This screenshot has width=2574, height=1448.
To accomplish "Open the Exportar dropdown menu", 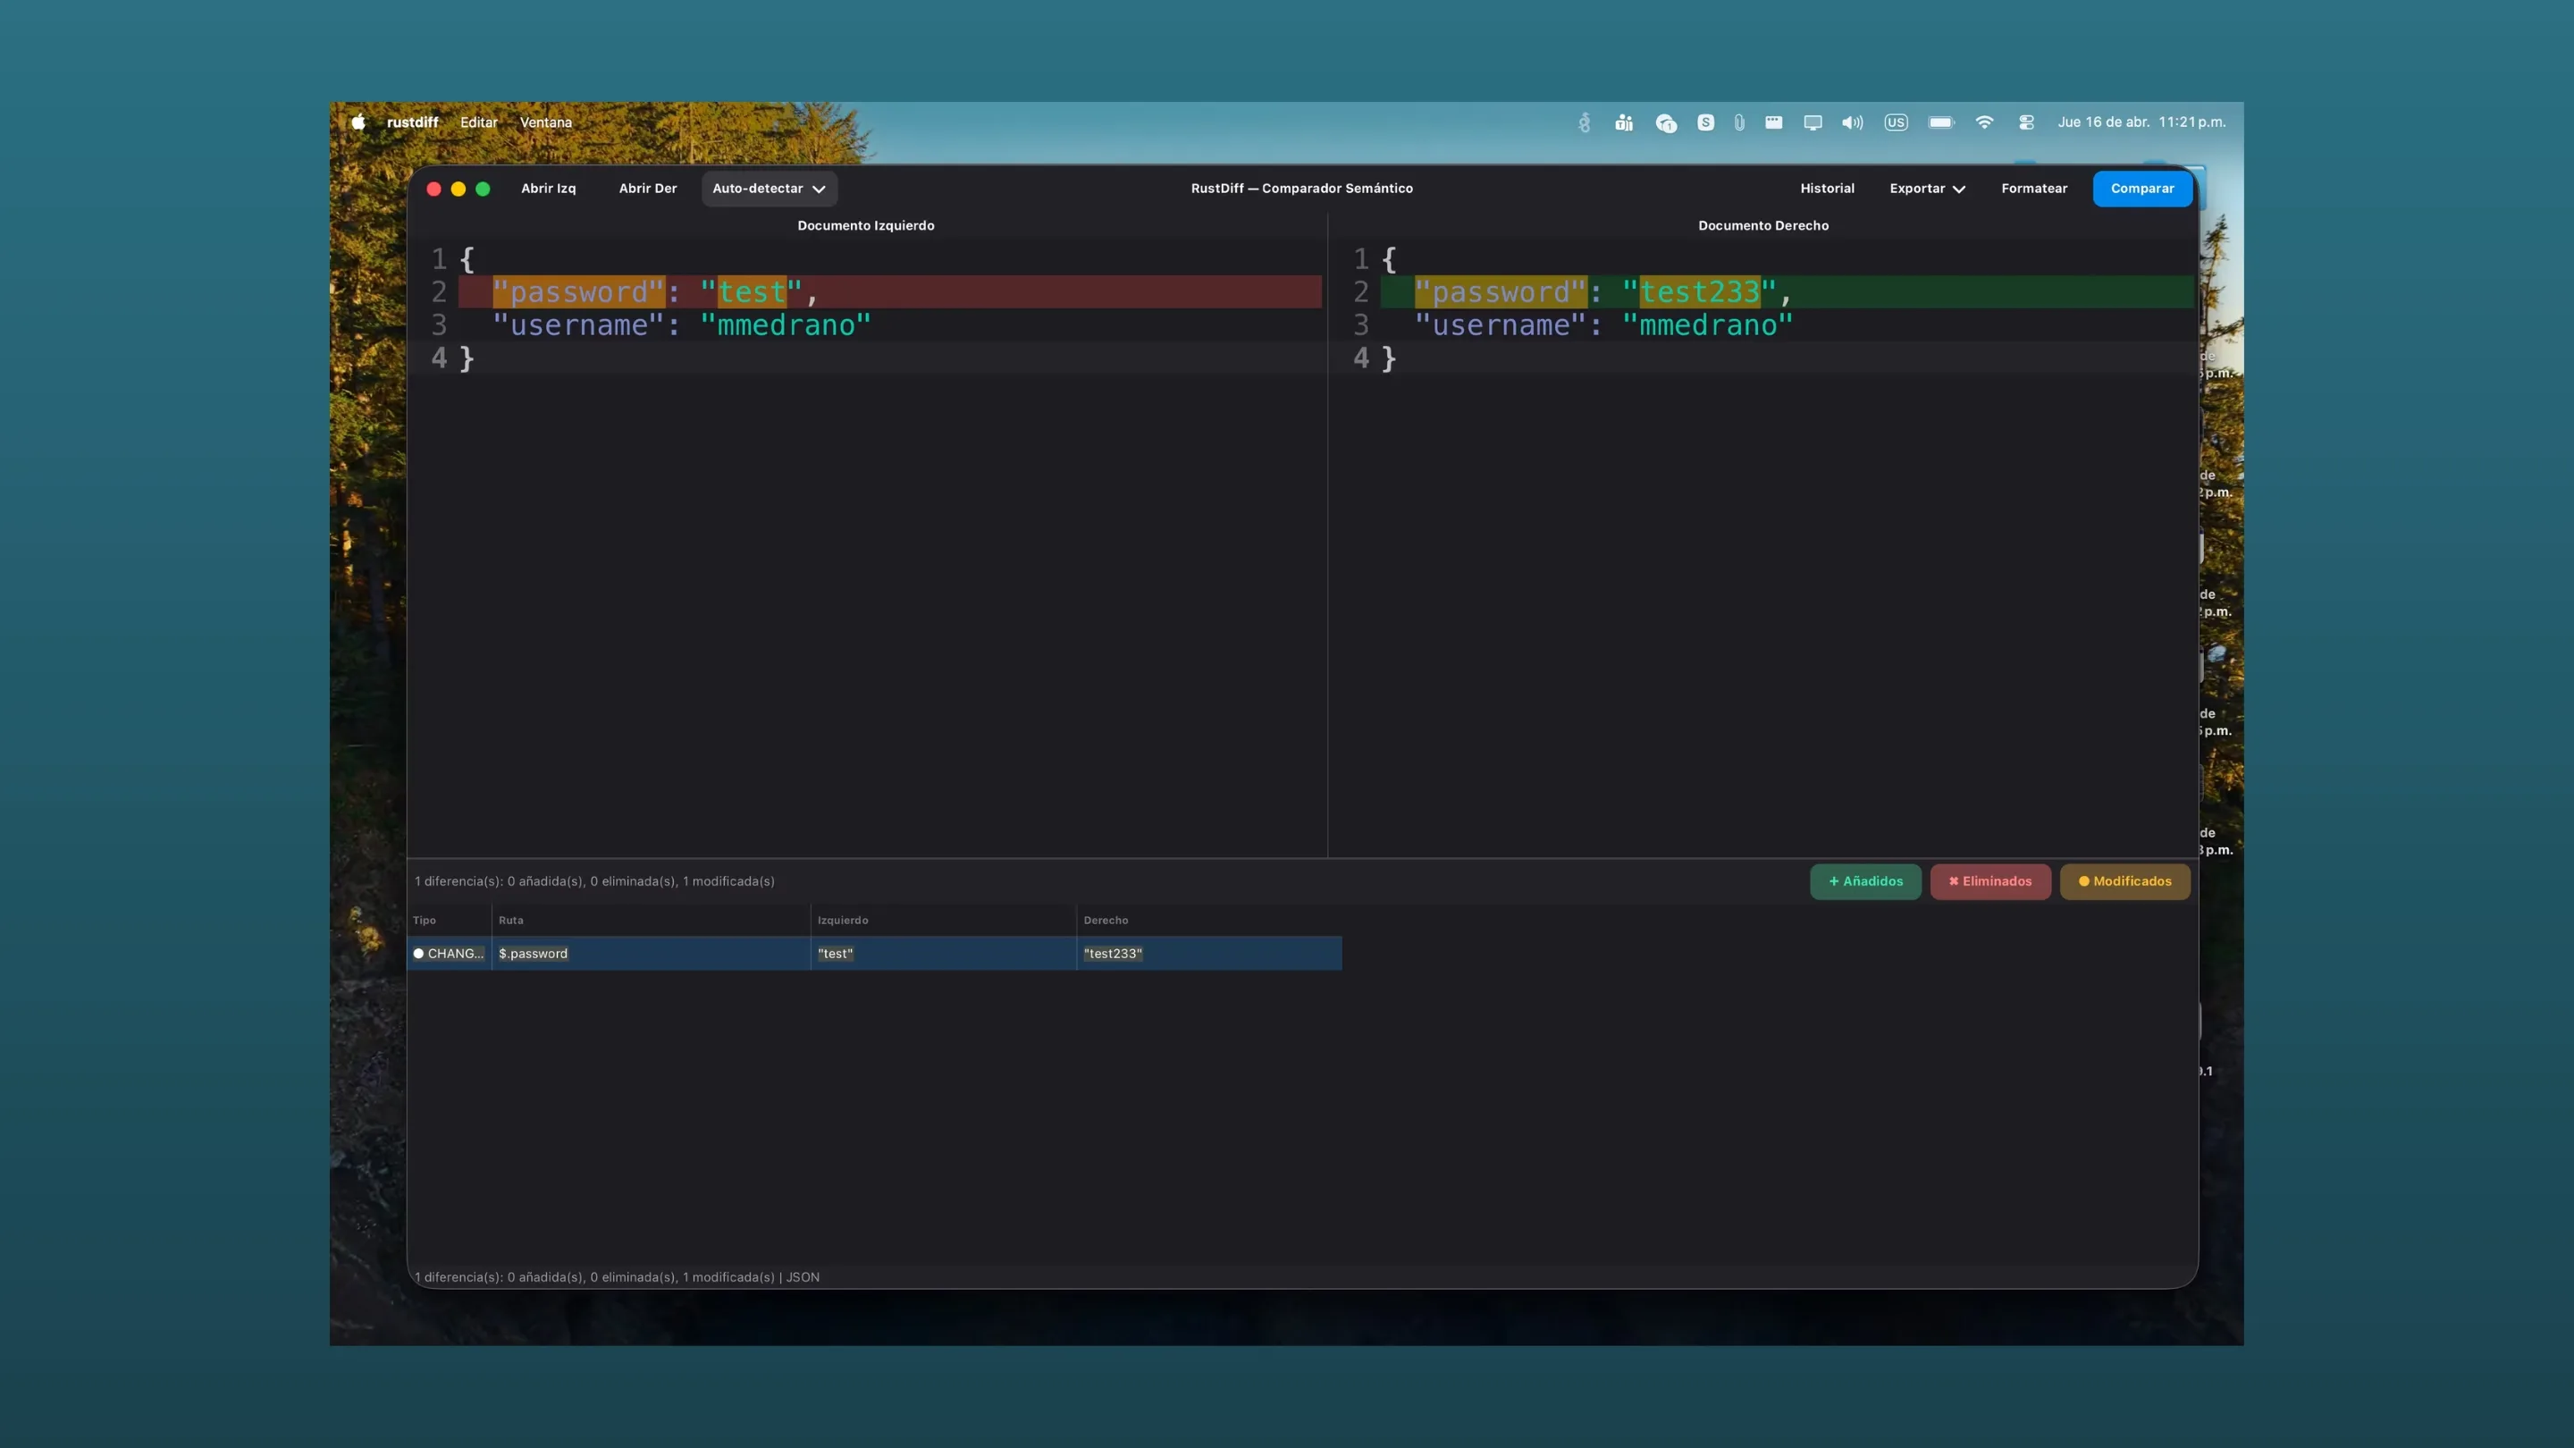I will pos(1927,189).
